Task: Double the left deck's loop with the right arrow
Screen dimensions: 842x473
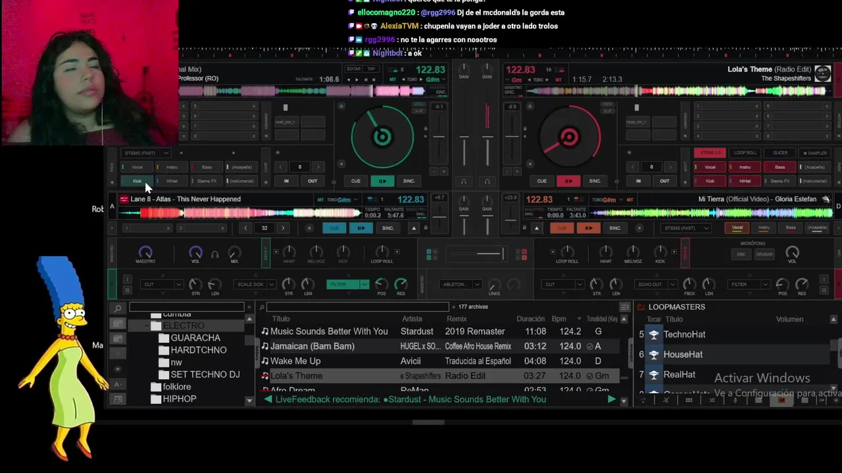Action: [318, 167]
